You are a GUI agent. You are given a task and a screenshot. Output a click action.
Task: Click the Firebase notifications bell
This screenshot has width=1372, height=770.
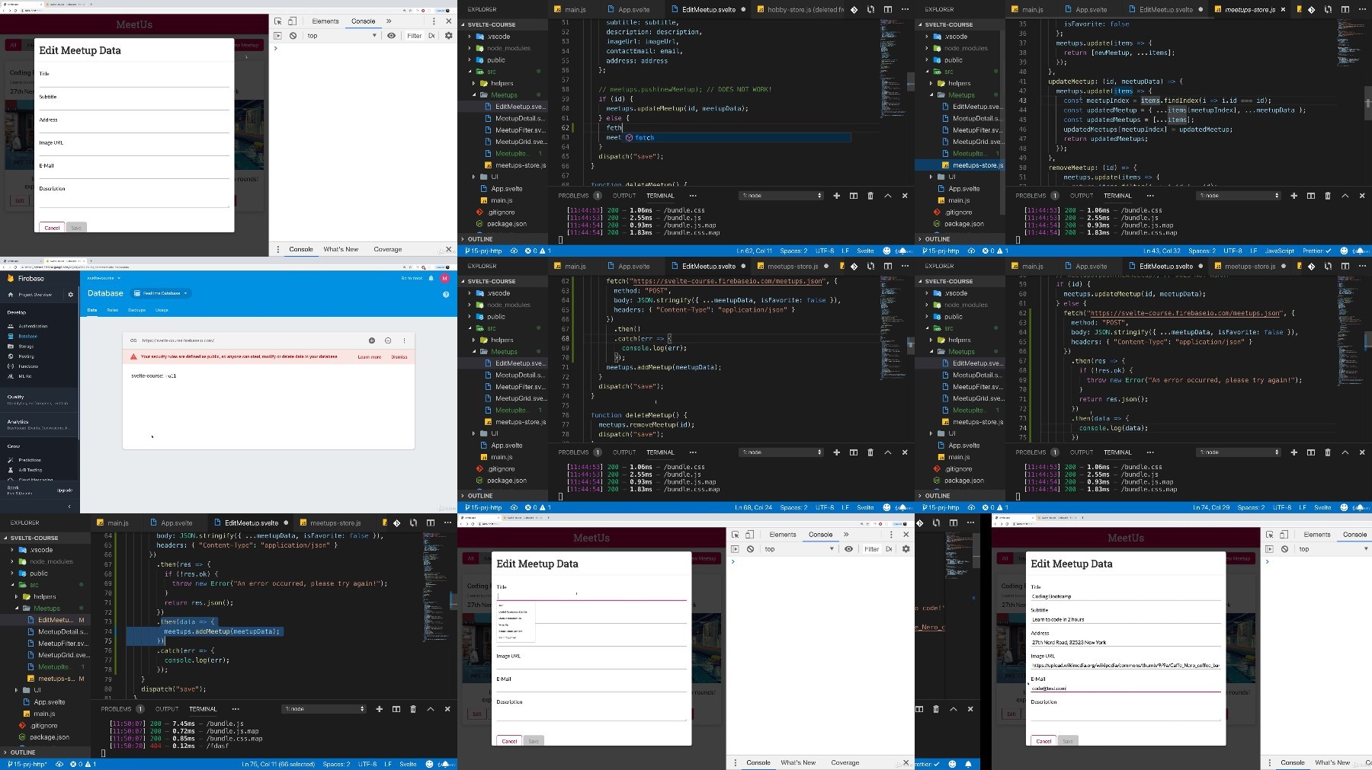[x=431, y=279]
